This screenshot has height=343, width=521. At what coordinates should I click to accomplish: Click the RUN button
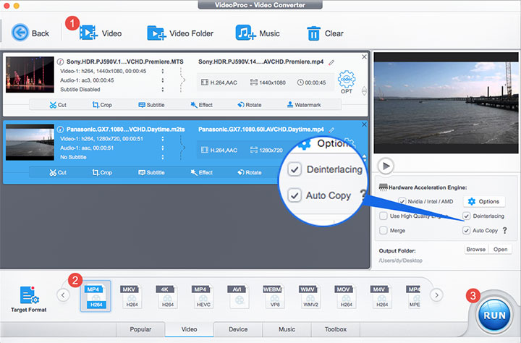click(x=494, y=315)
